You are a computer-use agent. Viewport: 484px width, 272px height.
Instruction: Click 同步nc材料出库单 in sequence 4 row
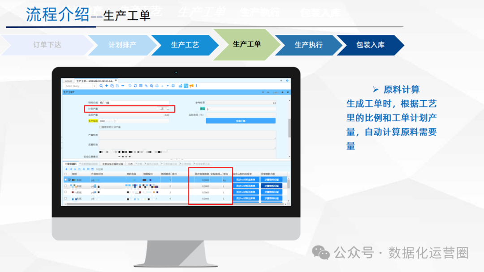click(x=246, y=198)
